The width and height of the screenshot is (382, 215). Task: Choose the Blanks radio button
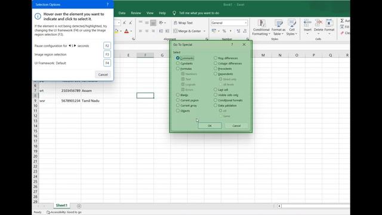point(178,95)
